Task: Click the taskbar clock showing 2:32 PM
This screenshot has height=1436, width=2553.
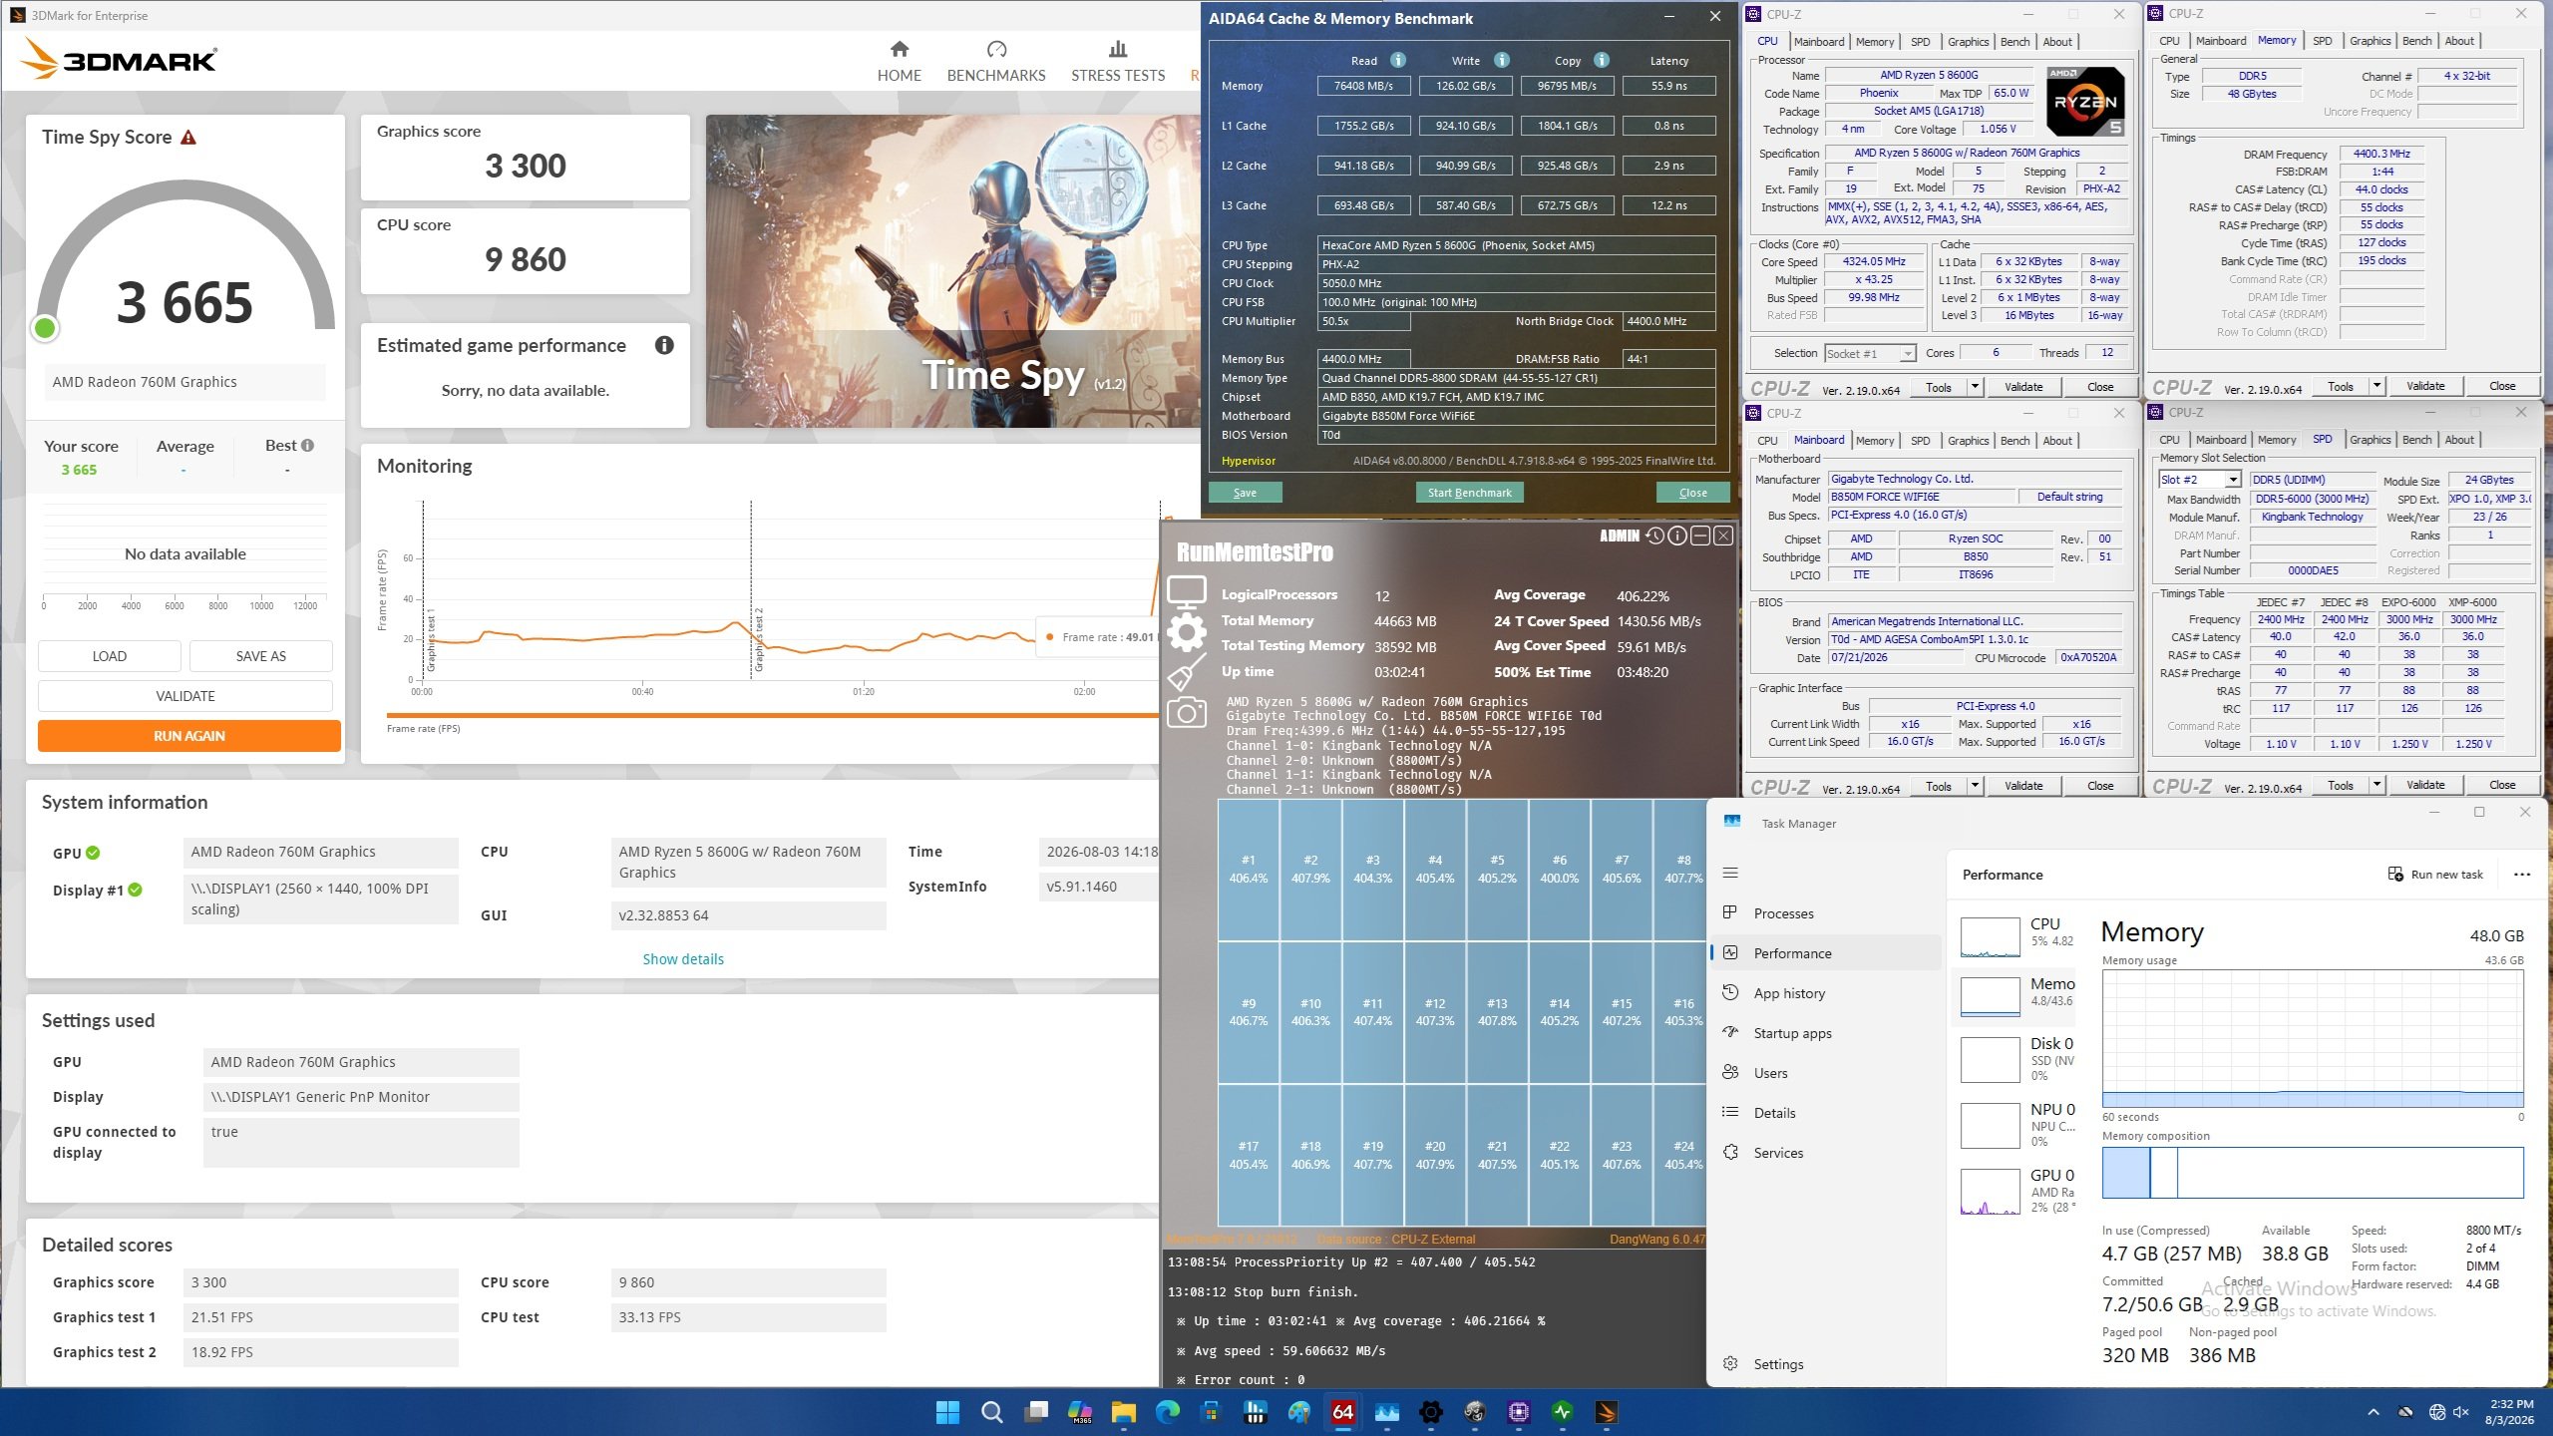Action: (x=2510, y=1412)
